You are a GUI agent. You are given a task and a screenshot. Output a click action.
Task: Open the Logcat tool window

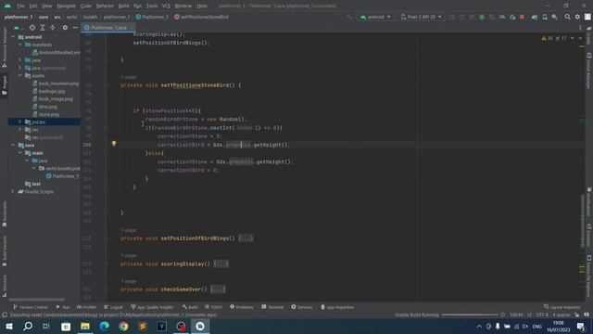coord(113,307)
